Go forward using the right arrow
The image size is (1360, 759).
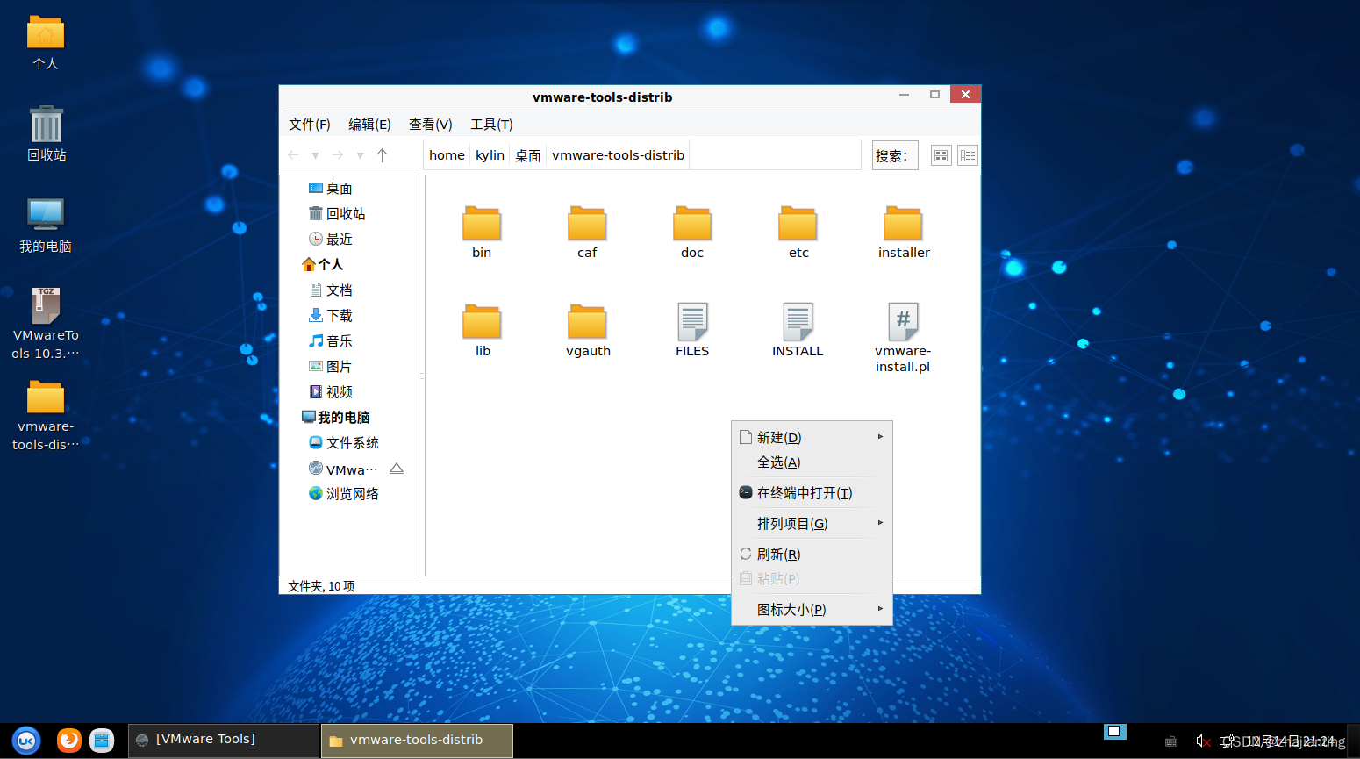click(x=338, y=155)
